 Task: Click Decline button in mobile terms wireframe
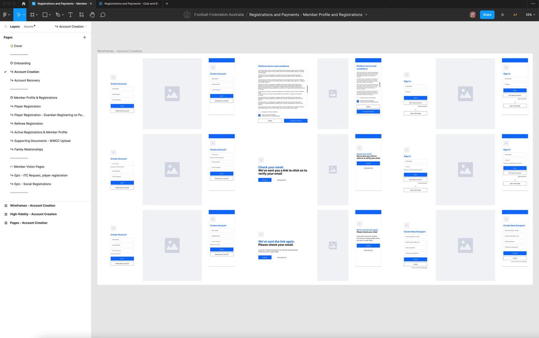pyautogui.click(x=368, y=107)
